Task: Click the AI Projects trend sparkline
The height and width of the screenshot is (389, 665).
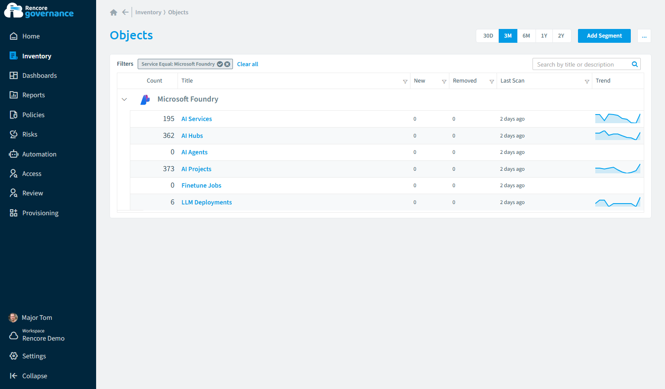Action: point(618,169)
